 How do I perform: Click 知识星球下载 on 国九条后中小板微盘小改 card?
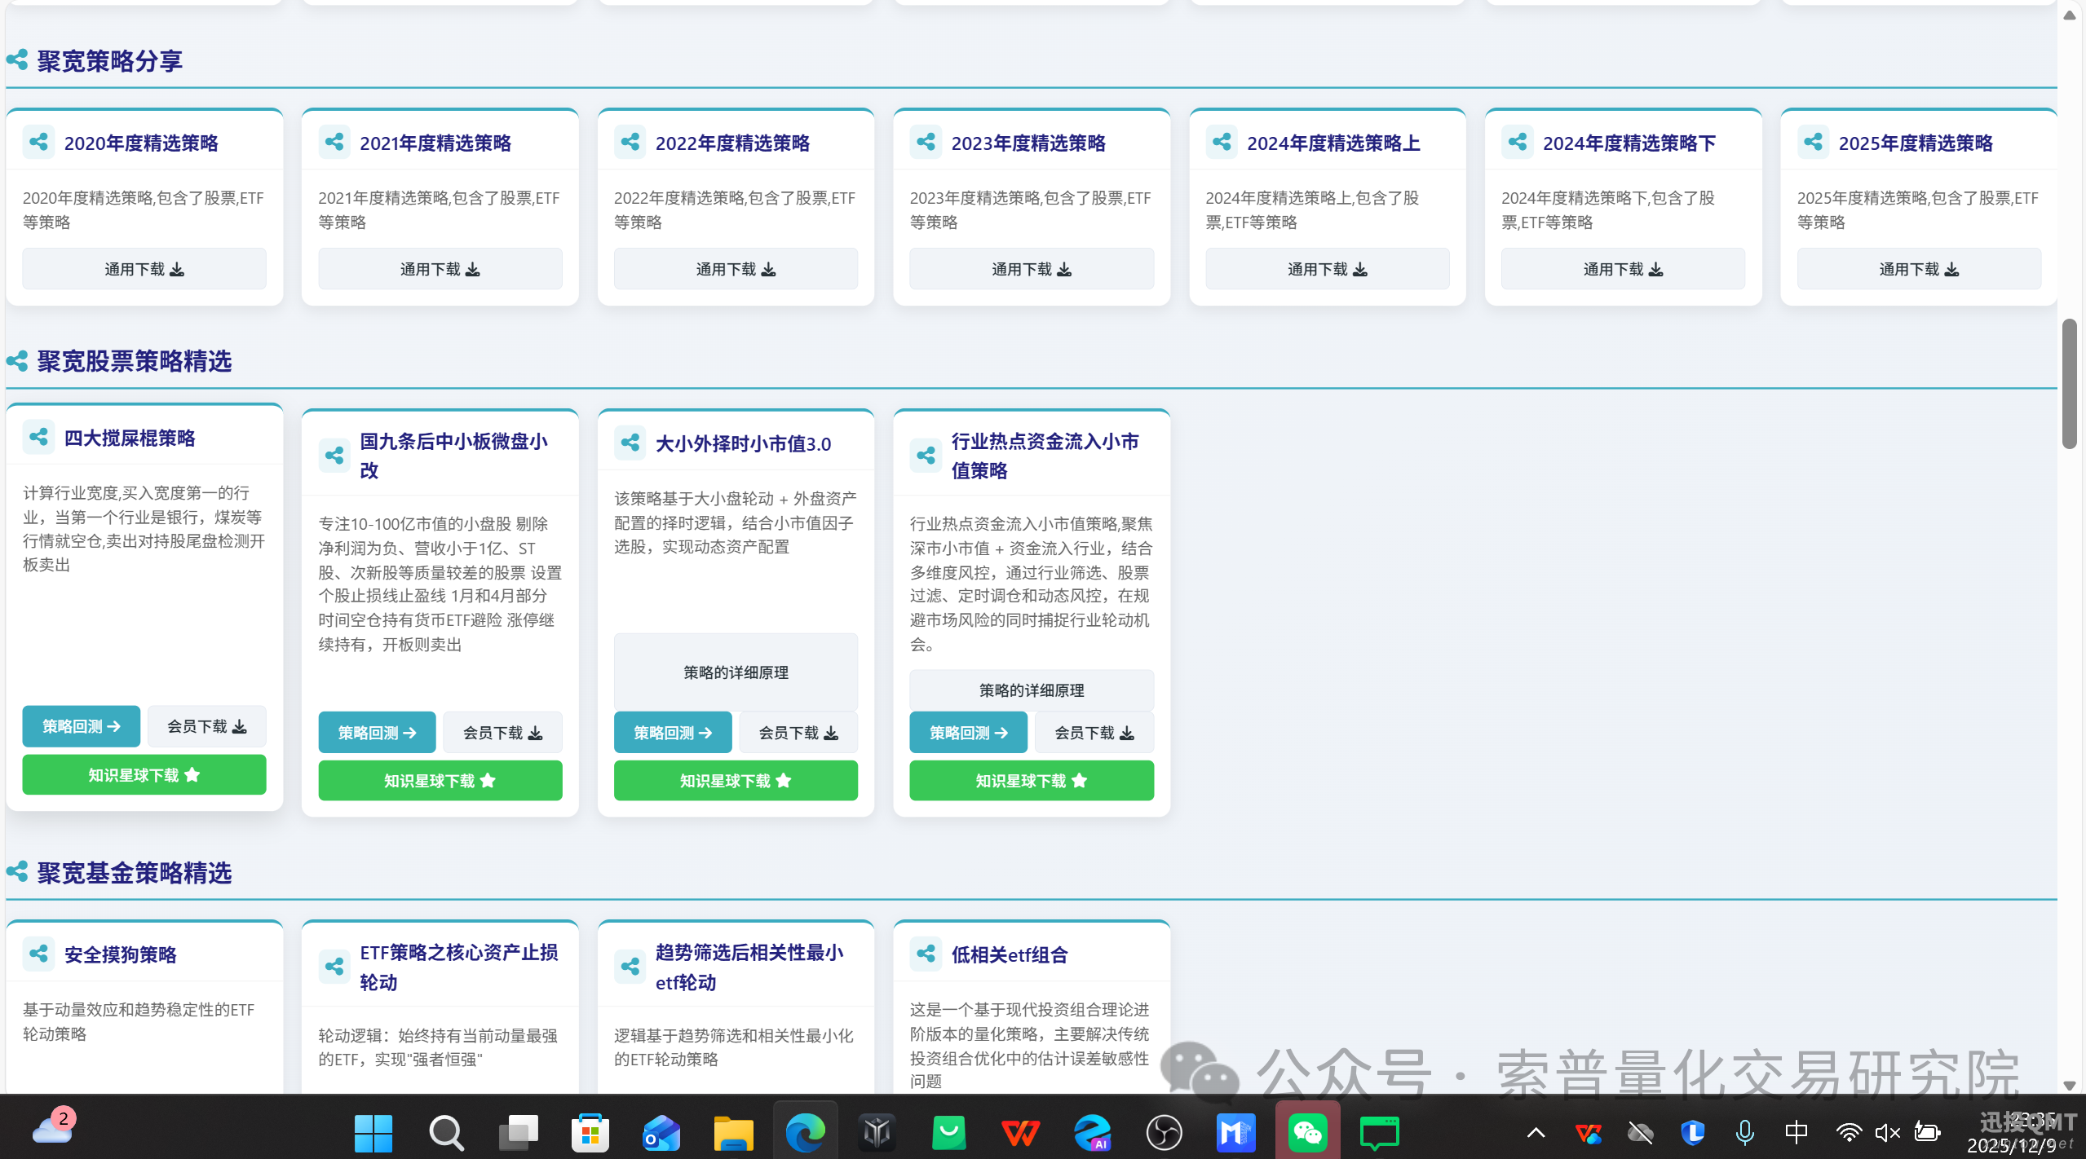(x=440, y=781)
